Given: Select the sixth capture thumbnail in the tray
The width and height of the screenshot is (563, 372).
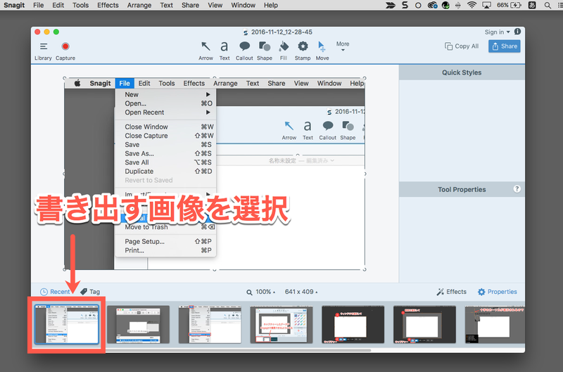Looking at the screenshot, I should (424, 324).
